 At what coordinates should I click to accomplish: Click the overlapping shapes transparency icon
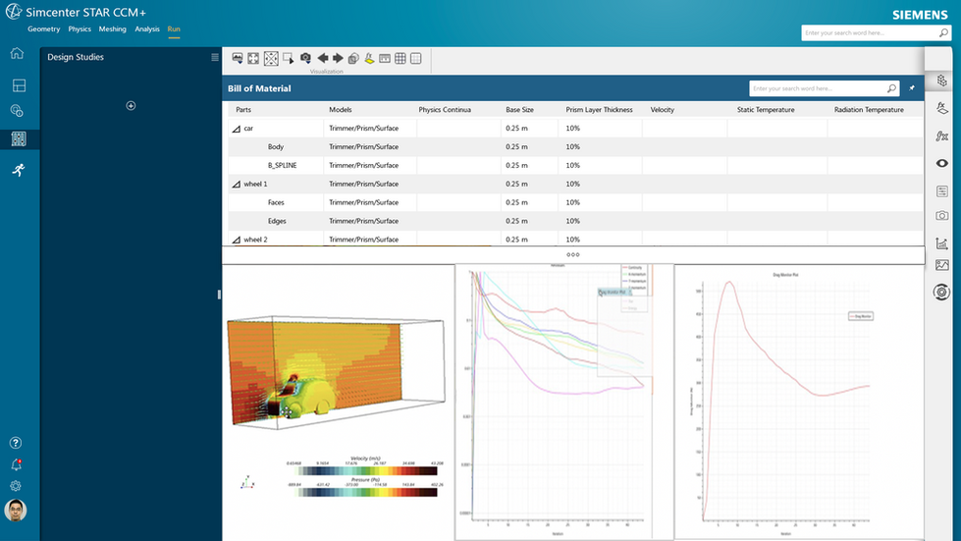pos(353,59)
